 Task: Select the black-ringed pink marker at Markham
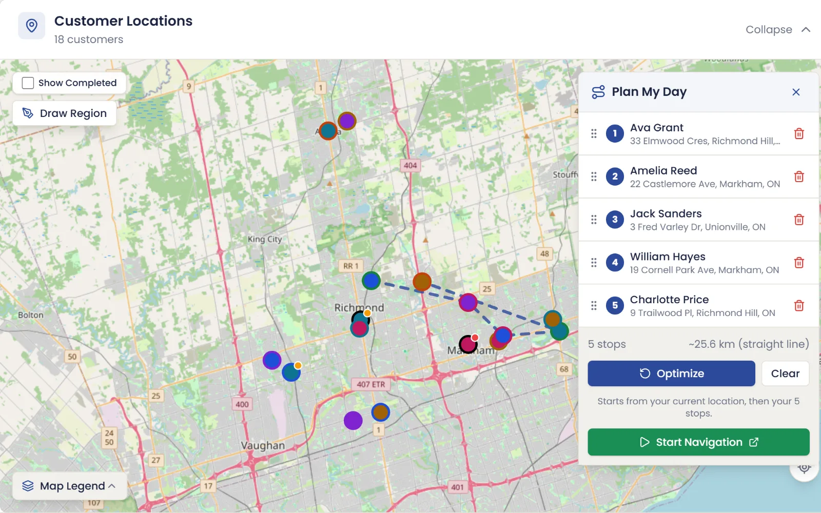468,344
